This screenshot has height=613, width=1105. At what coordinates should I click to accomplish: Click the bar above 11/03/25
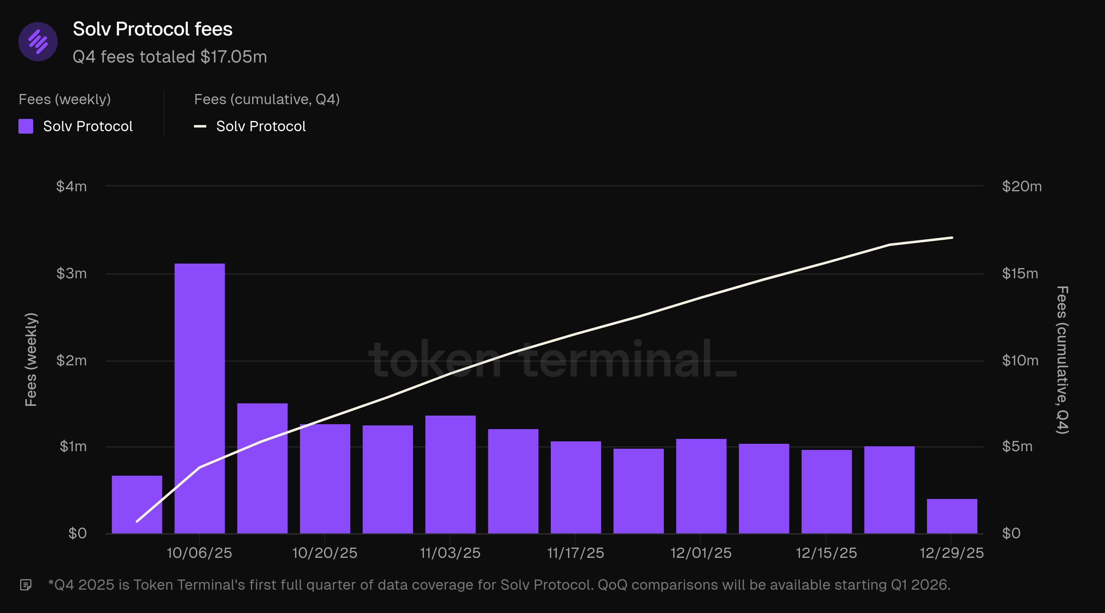pyautogui.click(x=450, y=474)
